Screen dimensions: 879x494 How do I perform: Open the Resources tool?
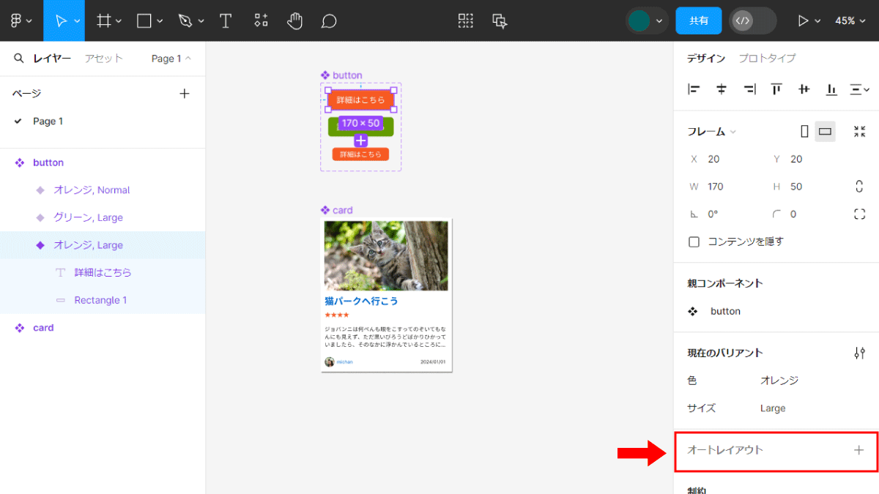click(x=261, y=20)
